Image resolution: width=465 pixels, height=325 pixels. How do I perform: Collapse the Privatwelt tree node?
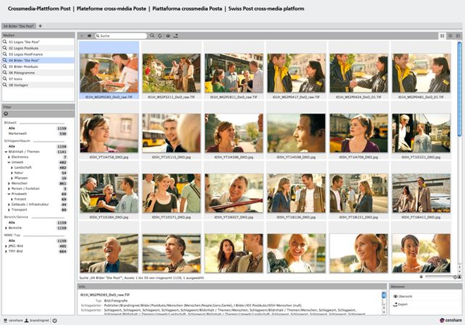click(9, 194)
